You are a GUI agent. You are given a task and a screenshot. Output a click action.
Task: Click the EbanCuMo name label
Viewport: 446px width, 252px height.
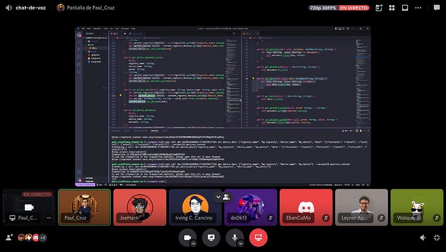click(298, 218)
